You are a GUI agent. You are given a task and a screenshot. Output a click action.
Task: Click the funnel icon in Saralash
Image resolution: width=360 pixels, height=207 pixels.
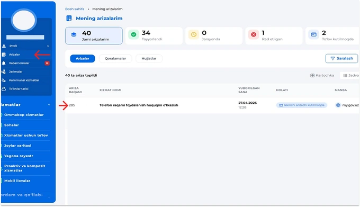click(332, 59)
